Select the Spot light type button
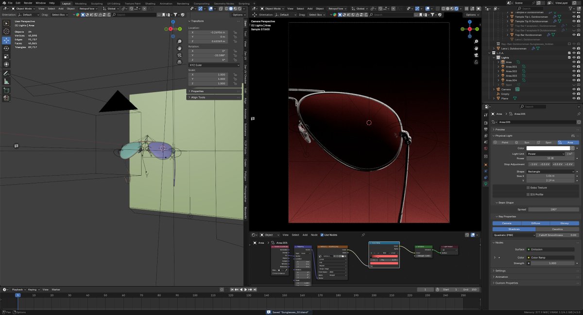The height and width of the screenshot is (315, 583). click(x=547, y=142)
